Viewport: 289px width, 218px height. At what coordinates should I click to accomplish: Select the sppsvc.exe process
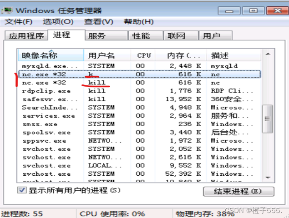click(139, 140)
